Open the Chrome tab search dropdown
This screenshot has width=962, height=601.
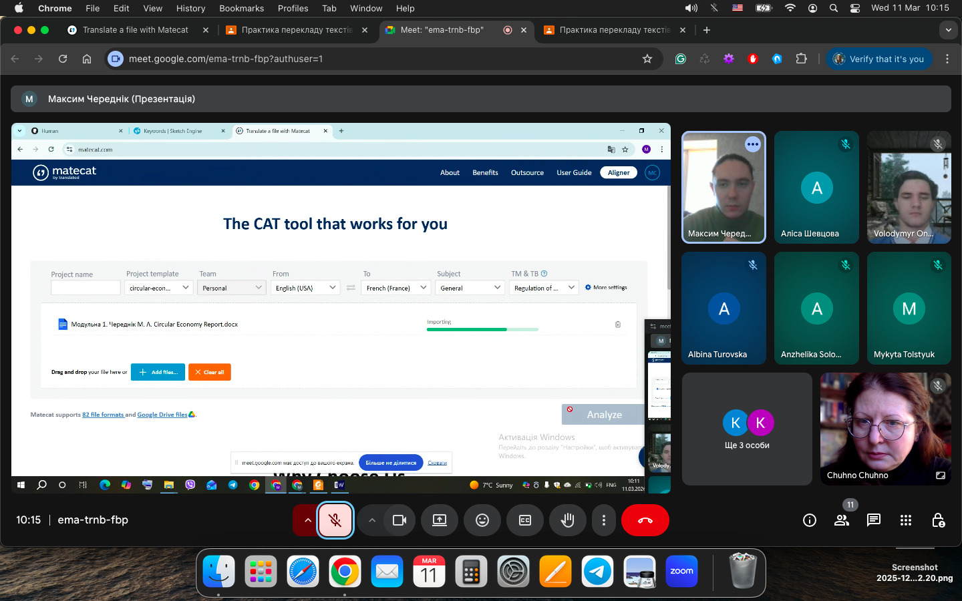click(948, 30)
